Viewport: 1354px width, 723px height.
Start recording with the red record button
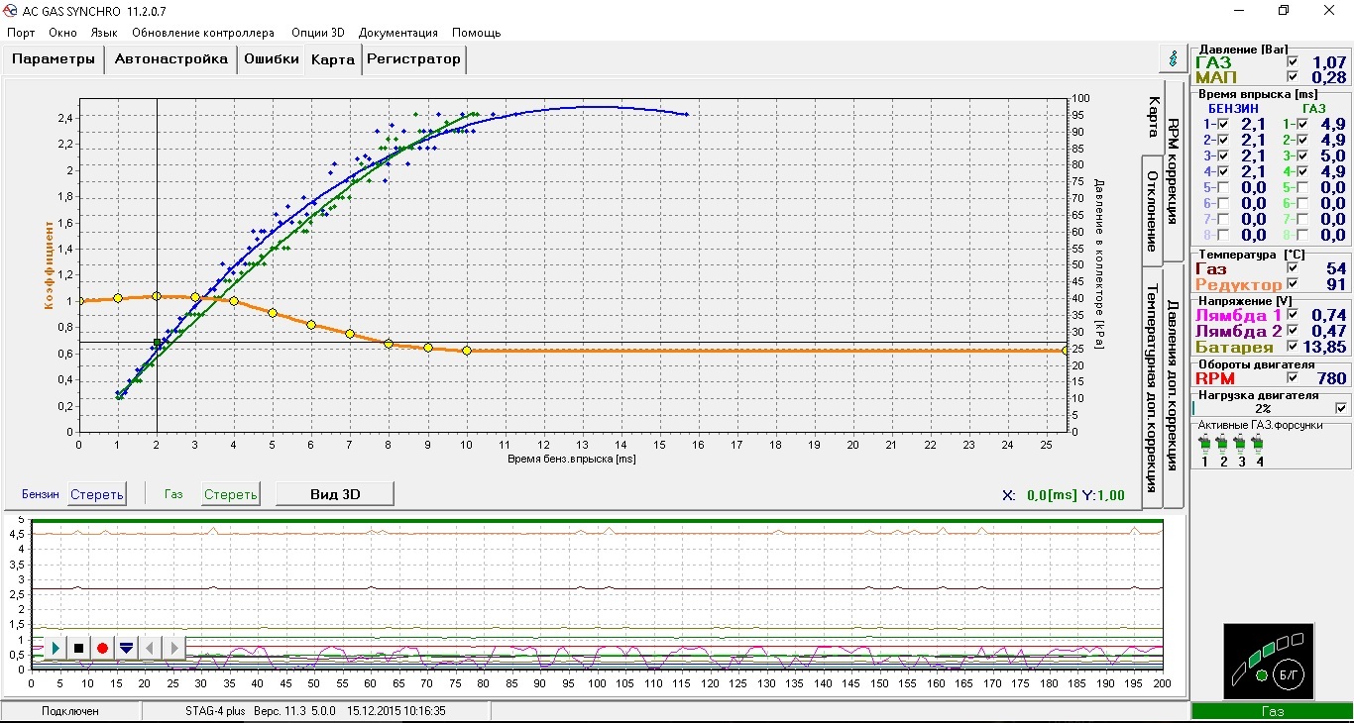click(x=102, y=648)
